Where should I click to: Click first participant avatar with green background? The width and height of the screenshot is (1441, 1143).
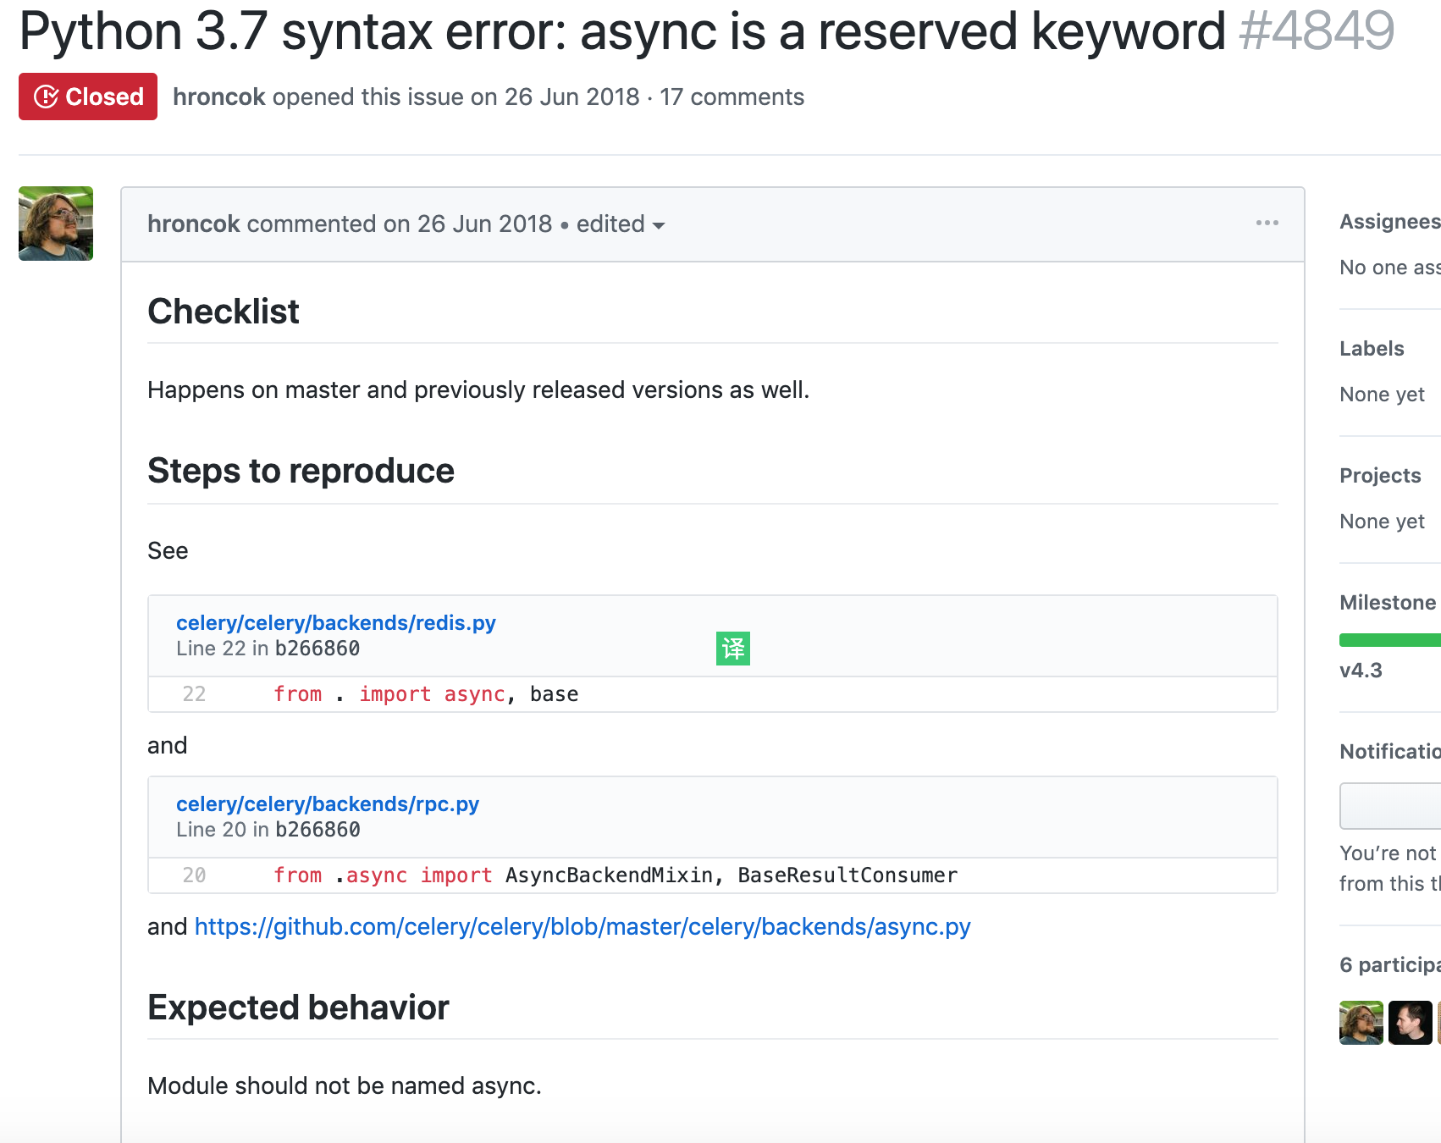click(x=1361, y=1023)
